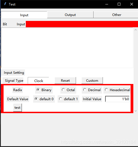Screen dimensions: 138x147
Task: Maximize the Test window
Action: tap(119, 4)
